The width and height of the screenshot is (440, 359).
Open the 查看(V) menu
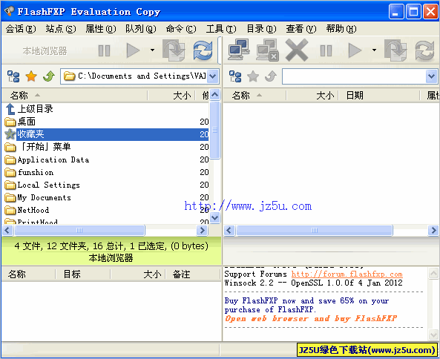click(x=301, y=29)
